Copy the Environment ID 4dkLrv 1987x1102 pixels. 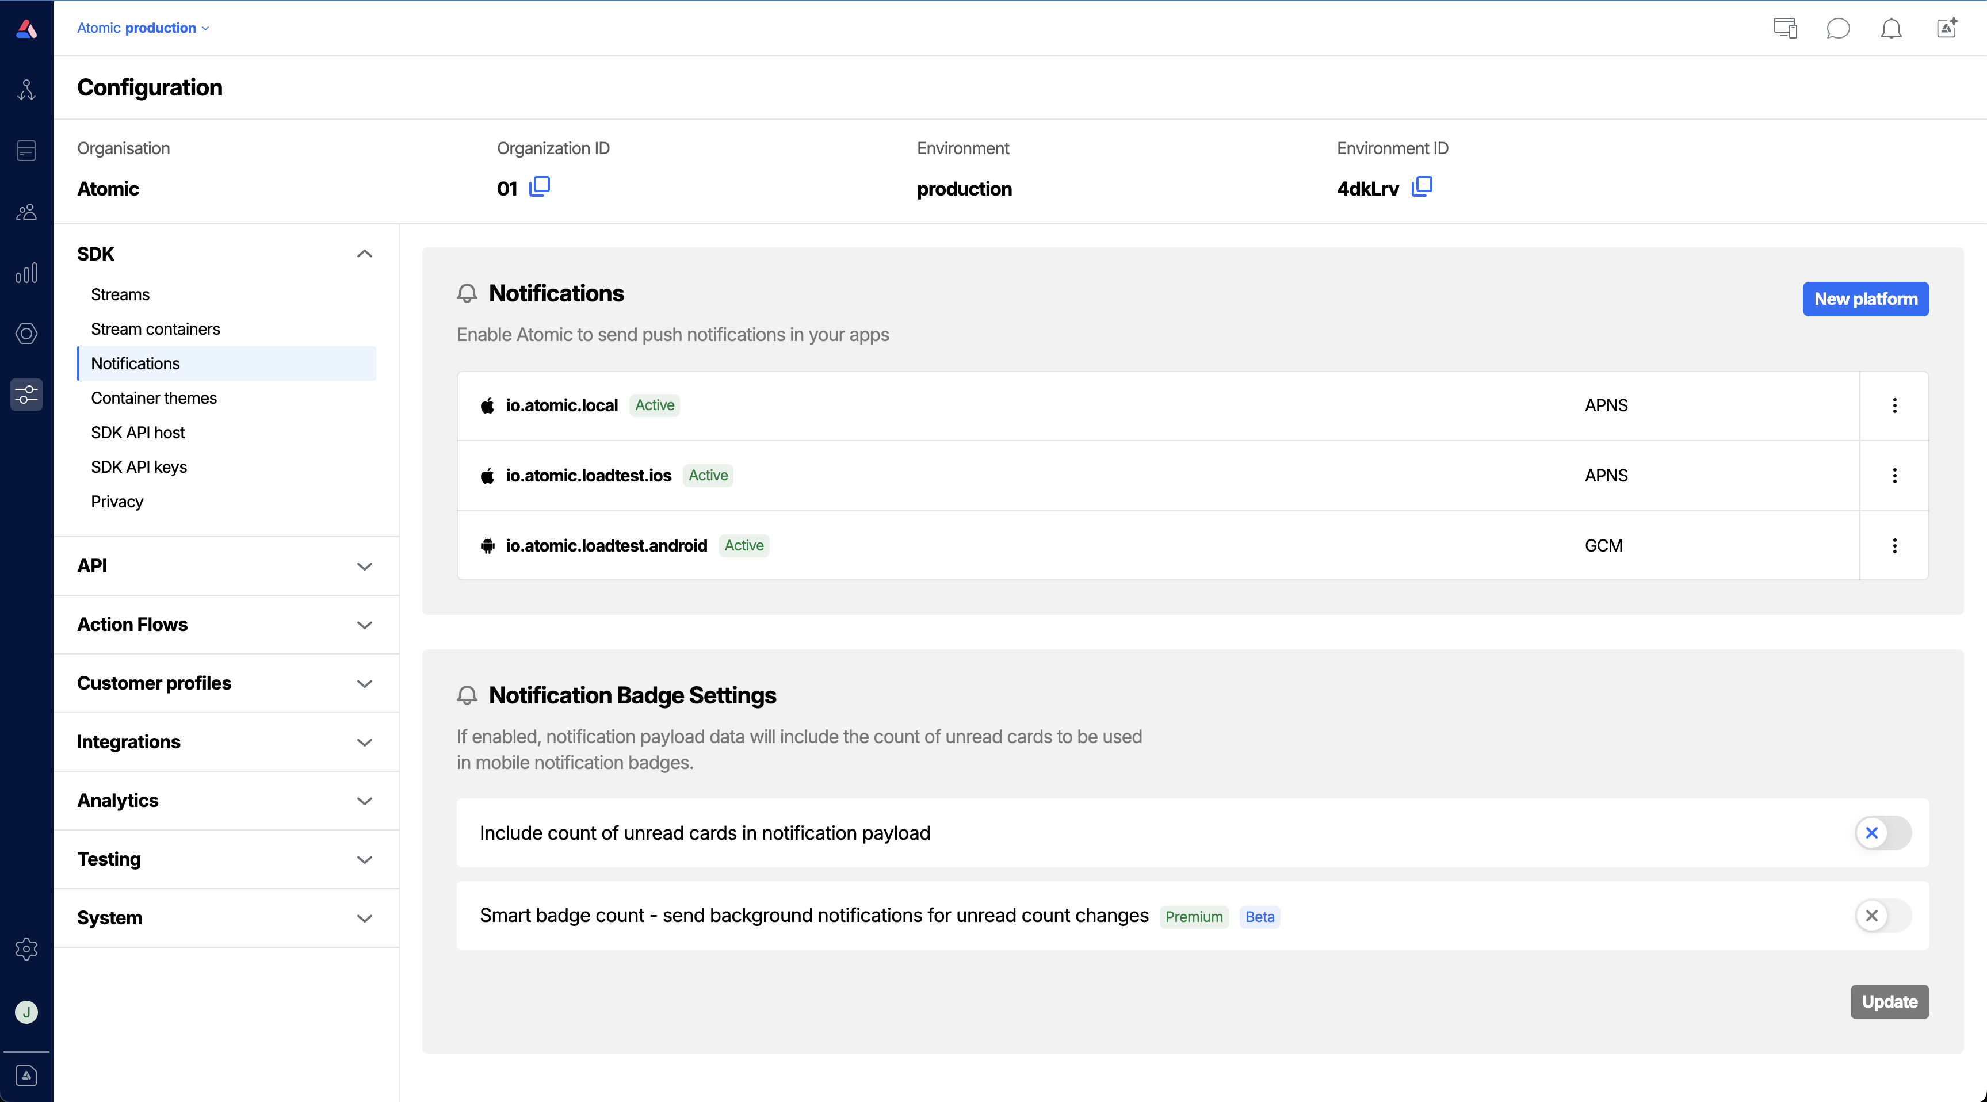pos(1423,186)
